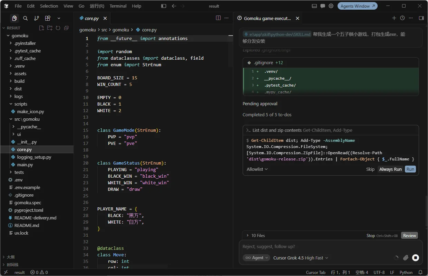Split the core.py editor to the right
The width and height of the screenshot is (428, 276).
click(x=218, y=18)
